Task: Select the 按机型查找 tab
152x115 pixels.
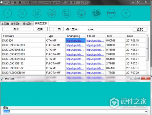Action: point(41,23)
